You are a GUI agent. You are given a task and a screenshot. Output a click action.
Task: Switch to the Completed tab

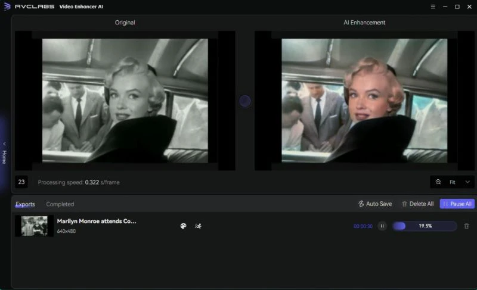coord(60,204)
